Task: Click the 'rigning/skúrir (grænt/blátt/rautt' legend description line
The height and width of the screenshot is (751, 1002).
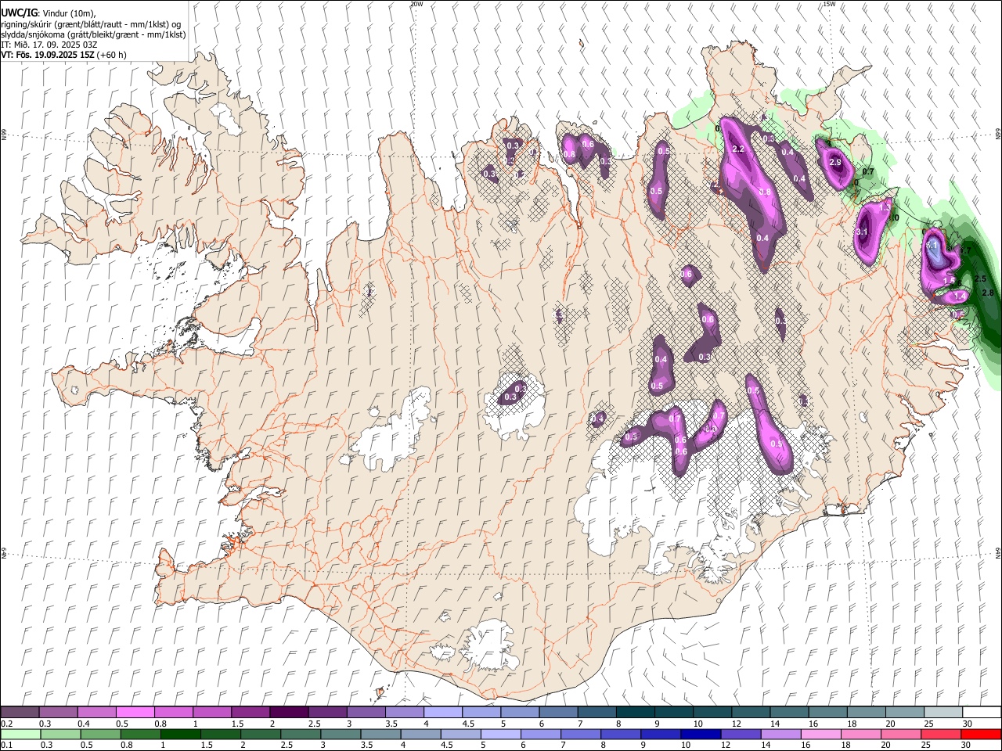Action: coord(91,23)
